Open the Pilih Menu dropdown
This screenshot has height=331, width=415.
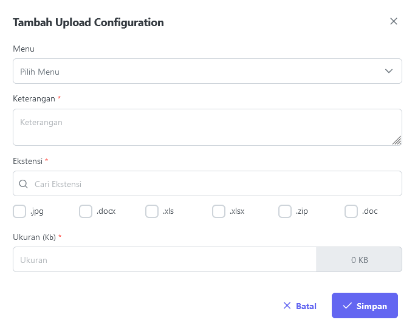click(207, 71)
